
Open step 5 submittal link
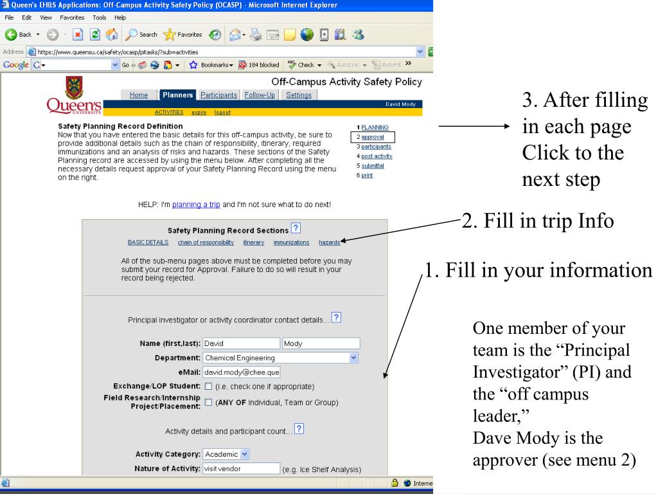coord(373,166)
